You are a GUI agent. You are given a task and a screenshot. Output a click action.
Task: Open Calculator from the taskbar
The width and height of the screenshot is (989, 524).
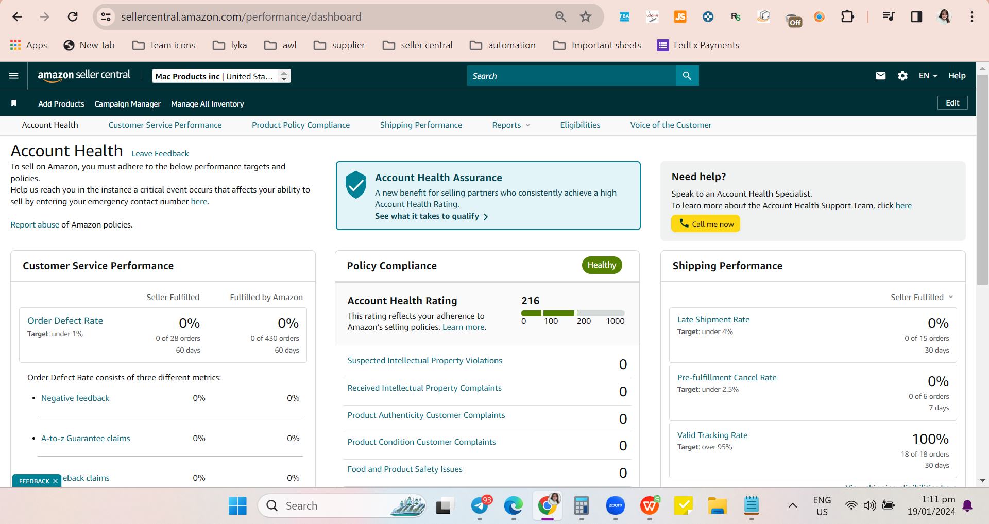[582, 506]
